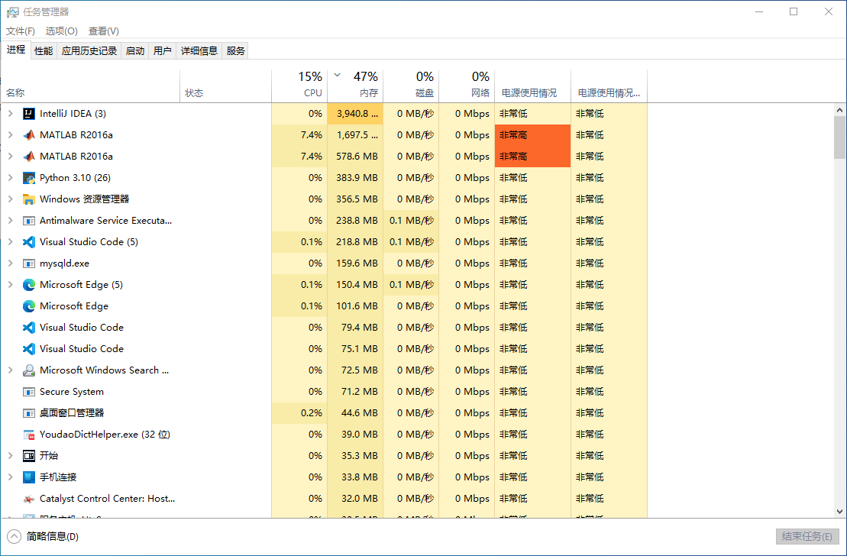Select the 159.6 MB cell for mysqld.exe

(x=355, y=263)
